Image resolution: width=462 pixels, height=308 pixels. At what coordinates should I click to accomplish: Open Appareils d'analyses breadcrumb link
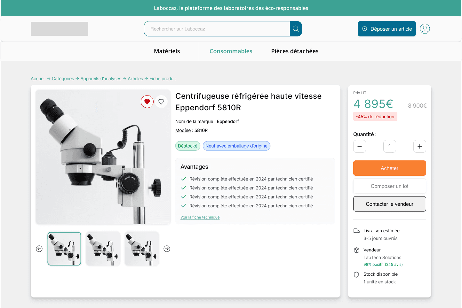pos(101,79)
